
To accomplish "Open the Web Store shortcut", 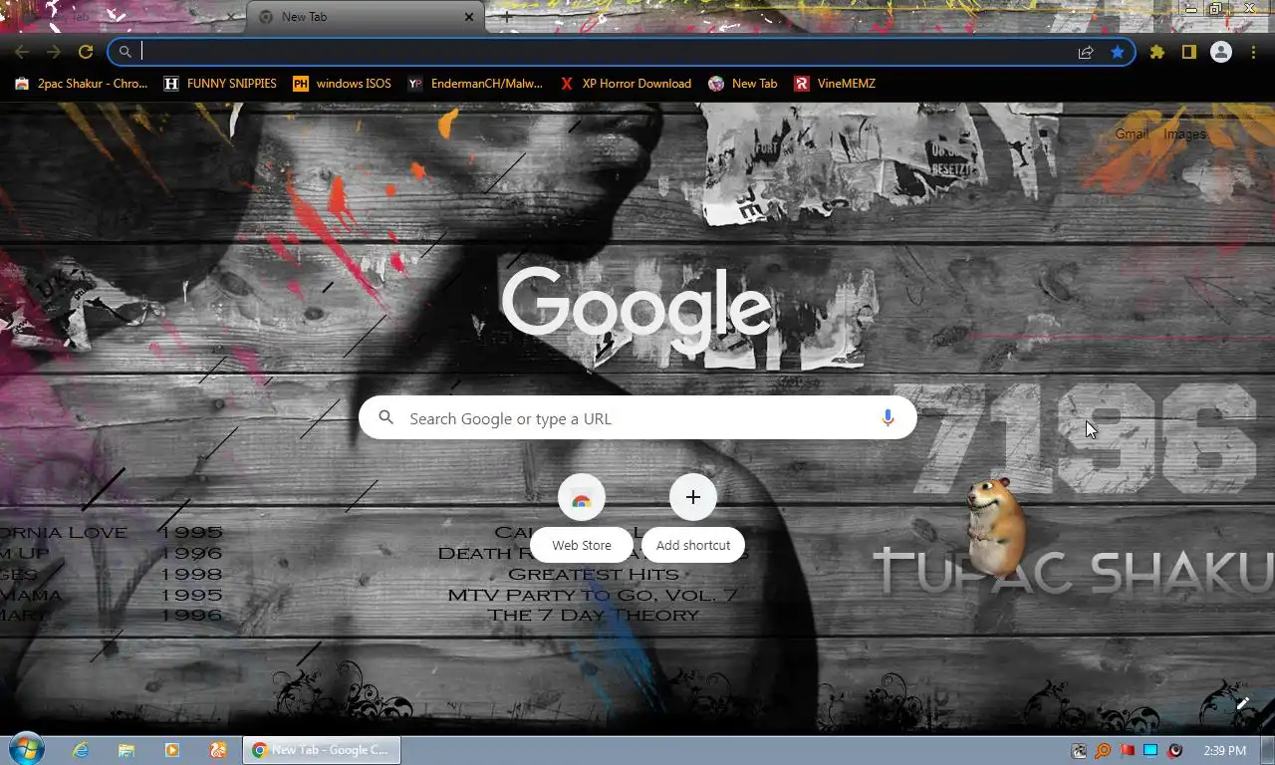I will click(582, 518).
